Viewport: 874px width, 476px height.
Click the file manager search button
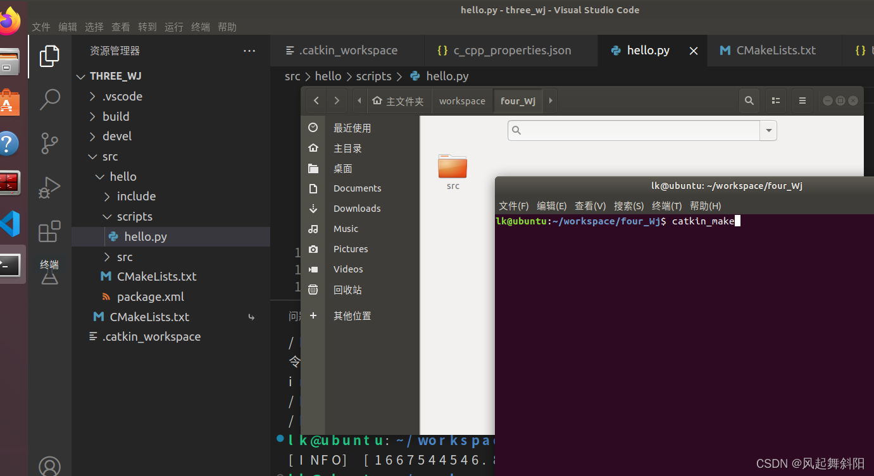pyautogui.click(x=749, y=101)
